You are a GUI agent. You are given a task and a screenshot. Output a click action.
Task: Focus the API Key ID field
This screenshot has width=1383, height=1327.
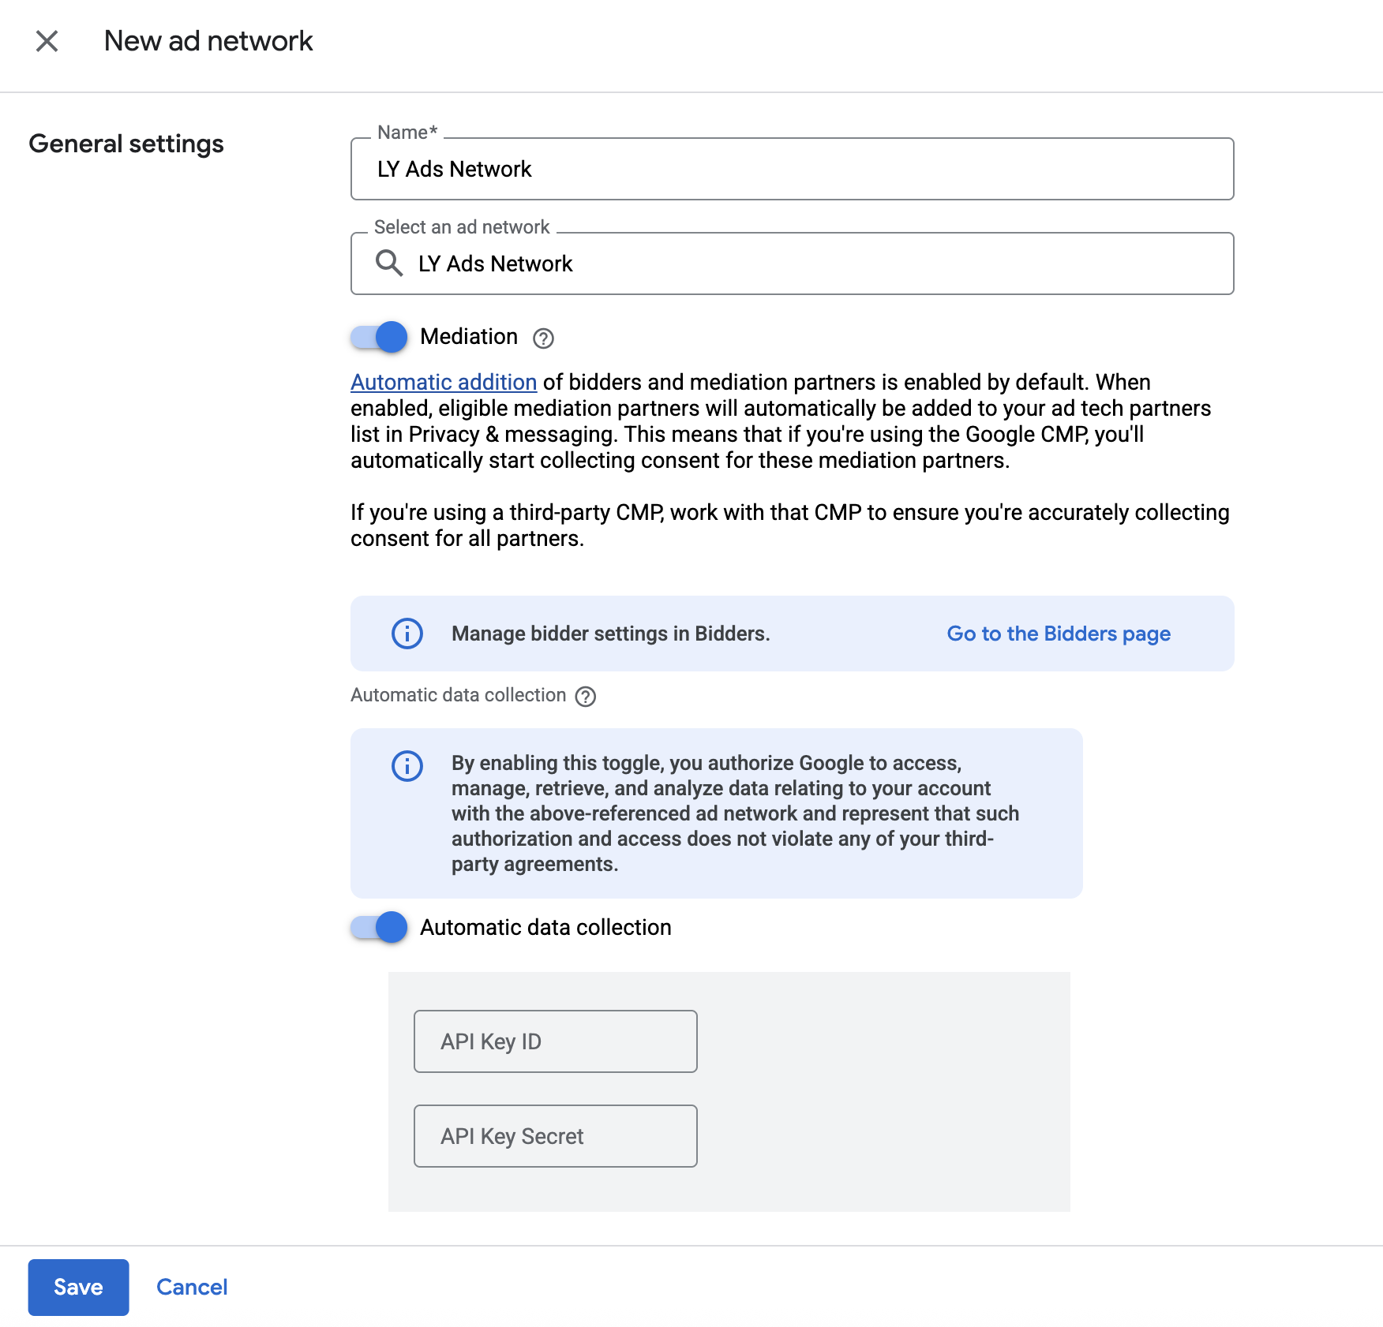(556, 1041)
